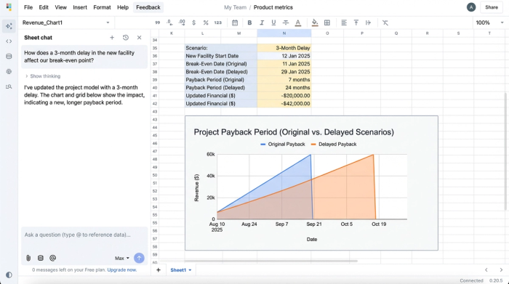The image size is (509, 284).
Task: Click the app logo icon
Action: (9, 7)
